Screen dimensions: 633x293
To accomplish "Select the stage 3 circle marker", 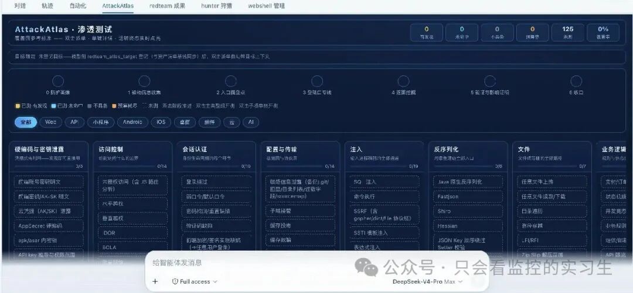I will pyautogui.click(x=317, y=81).
